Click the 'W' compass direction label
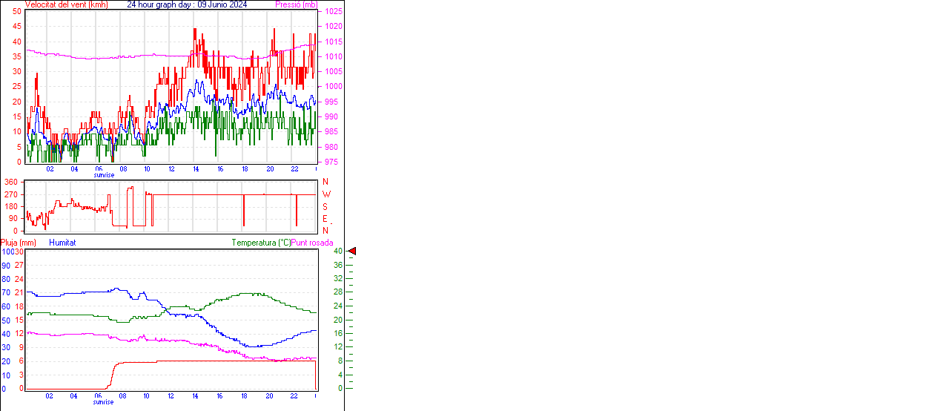Image resolution: width=949 pixels, height=411 pixels. click(325, 194)
